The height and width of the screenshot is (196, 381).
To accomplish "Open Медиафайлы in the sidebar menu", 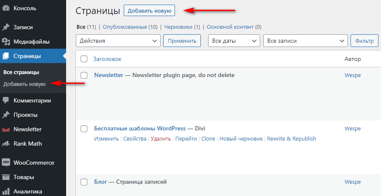I will click(x=33, y=41).
